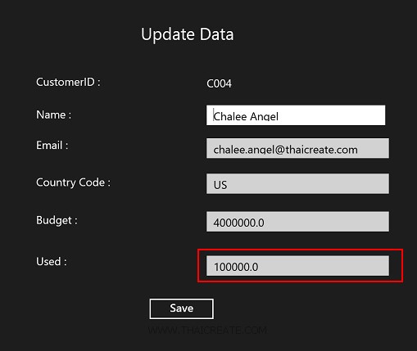Focus the Name text box

pos(296,115)
